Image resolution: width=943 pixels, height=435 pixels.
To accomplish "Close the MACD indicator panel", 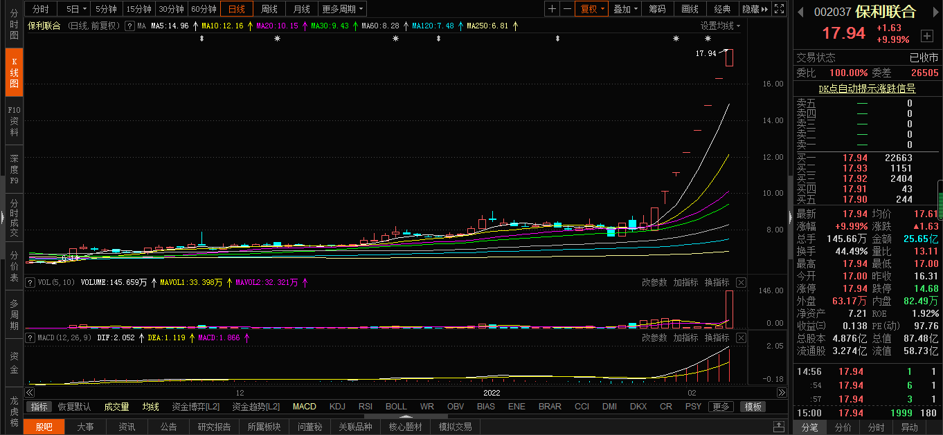I will (741, 337).
